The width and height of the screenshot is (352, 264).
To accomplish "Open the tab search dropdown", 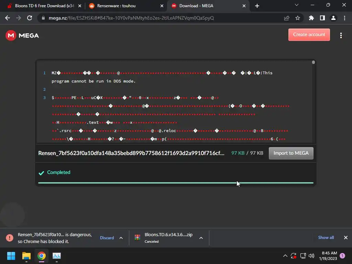I will tap(297, 5).
